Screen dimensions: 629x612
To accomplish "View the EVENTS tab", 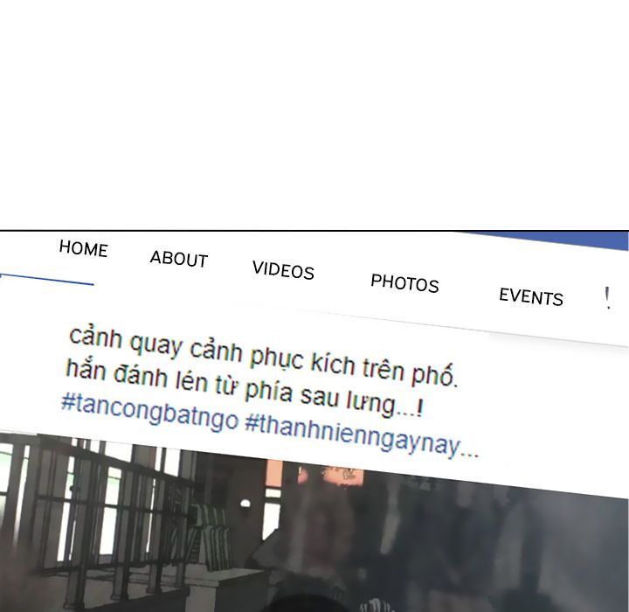I will pos(530,297).
